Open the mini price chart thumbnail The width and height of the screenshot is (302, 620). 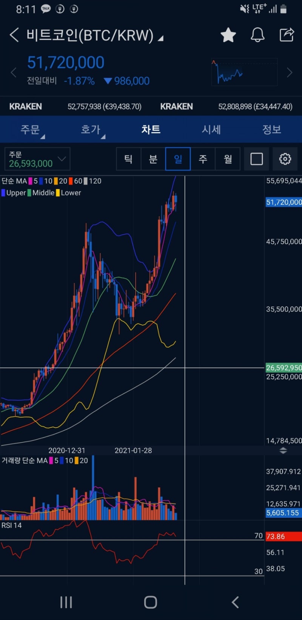[244, 72]
